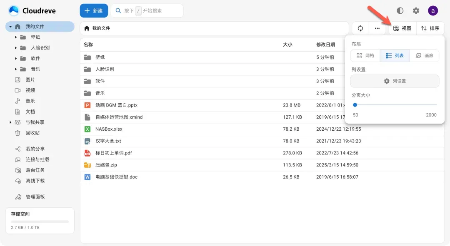Open 离线下载 in the sidebar
Screen dimensions: 450x246
35,181
